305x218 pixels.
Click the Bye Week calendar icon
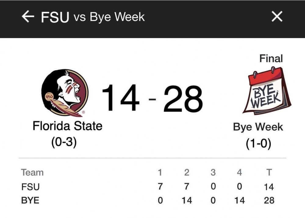(x=267, y=91)
